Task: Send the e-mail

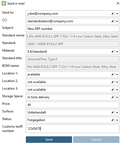Action: click(x=49, y=140)
